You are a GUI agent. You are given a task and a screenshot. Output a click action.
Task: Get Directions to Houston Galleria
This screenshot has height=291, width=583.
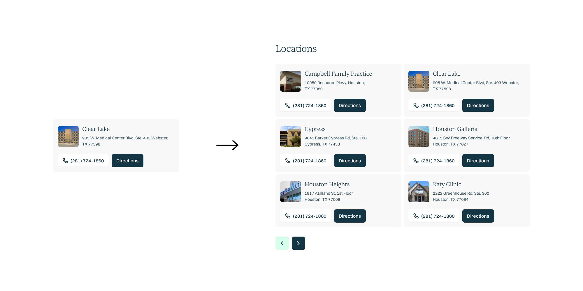tap(478, 161)
